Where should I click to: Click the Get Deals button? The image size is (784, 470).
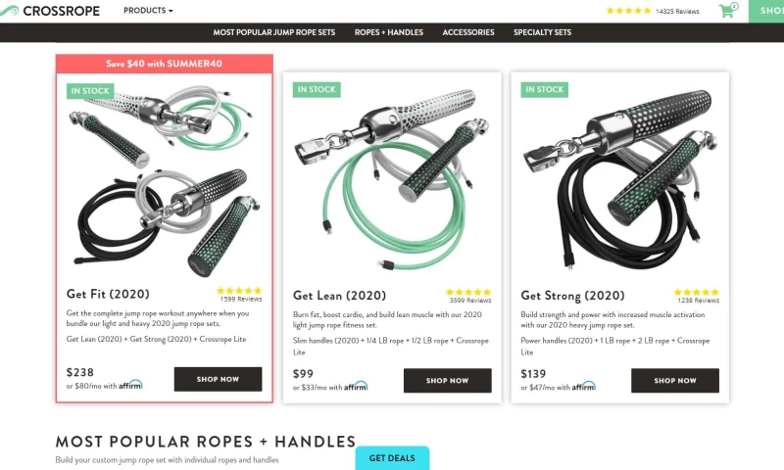tap(393, 458)
